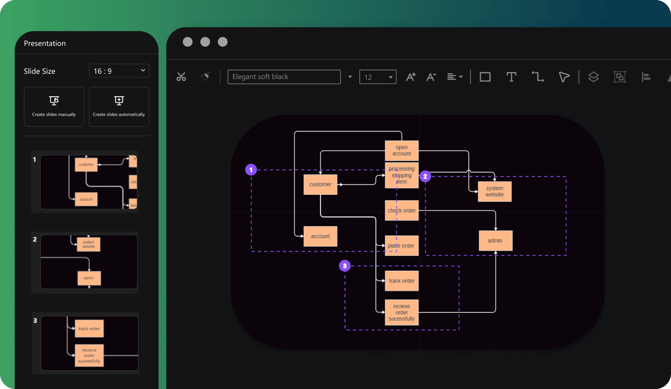Click the polygon/shape tool icon
Image resolution: width=671 pixels, height=389 pixels.
[564, 77]
